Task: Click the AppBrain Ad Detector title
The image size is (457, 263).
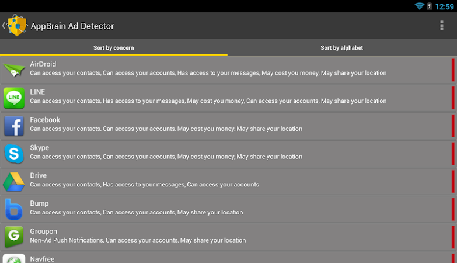Action: tap(72, 26)
